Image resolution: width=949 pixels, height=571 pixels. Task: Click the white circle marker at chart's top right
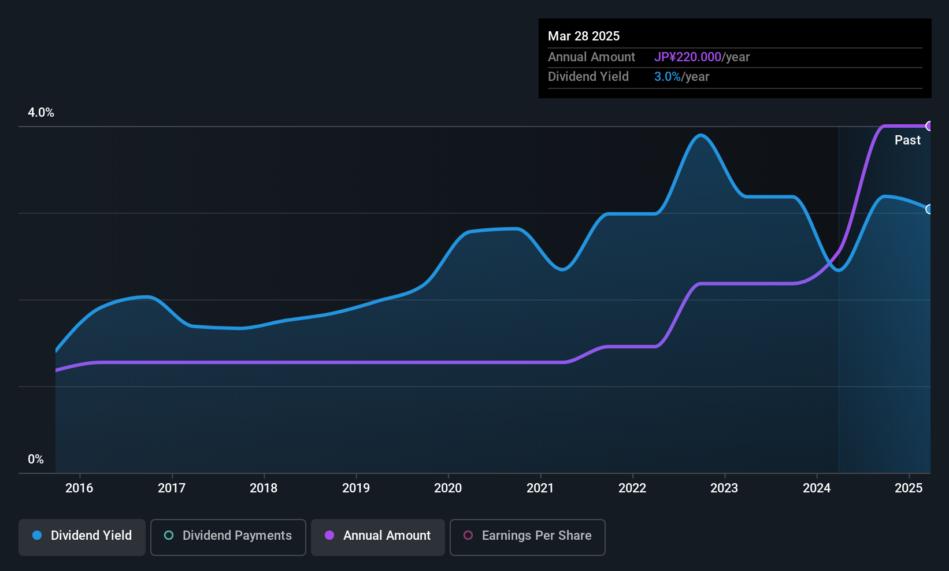tap(929, 125)
